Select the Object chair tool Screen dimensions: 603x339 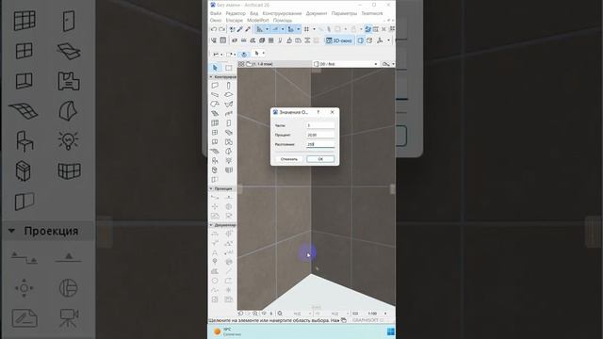(x=215, y=161)
